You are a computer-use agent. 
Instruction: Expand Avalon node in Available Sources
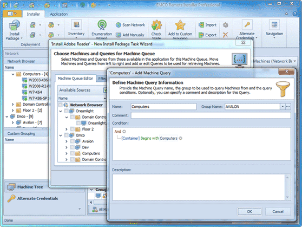67,141
